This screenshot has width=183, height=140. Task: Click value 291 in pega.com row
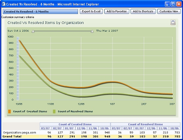(72, 133)
